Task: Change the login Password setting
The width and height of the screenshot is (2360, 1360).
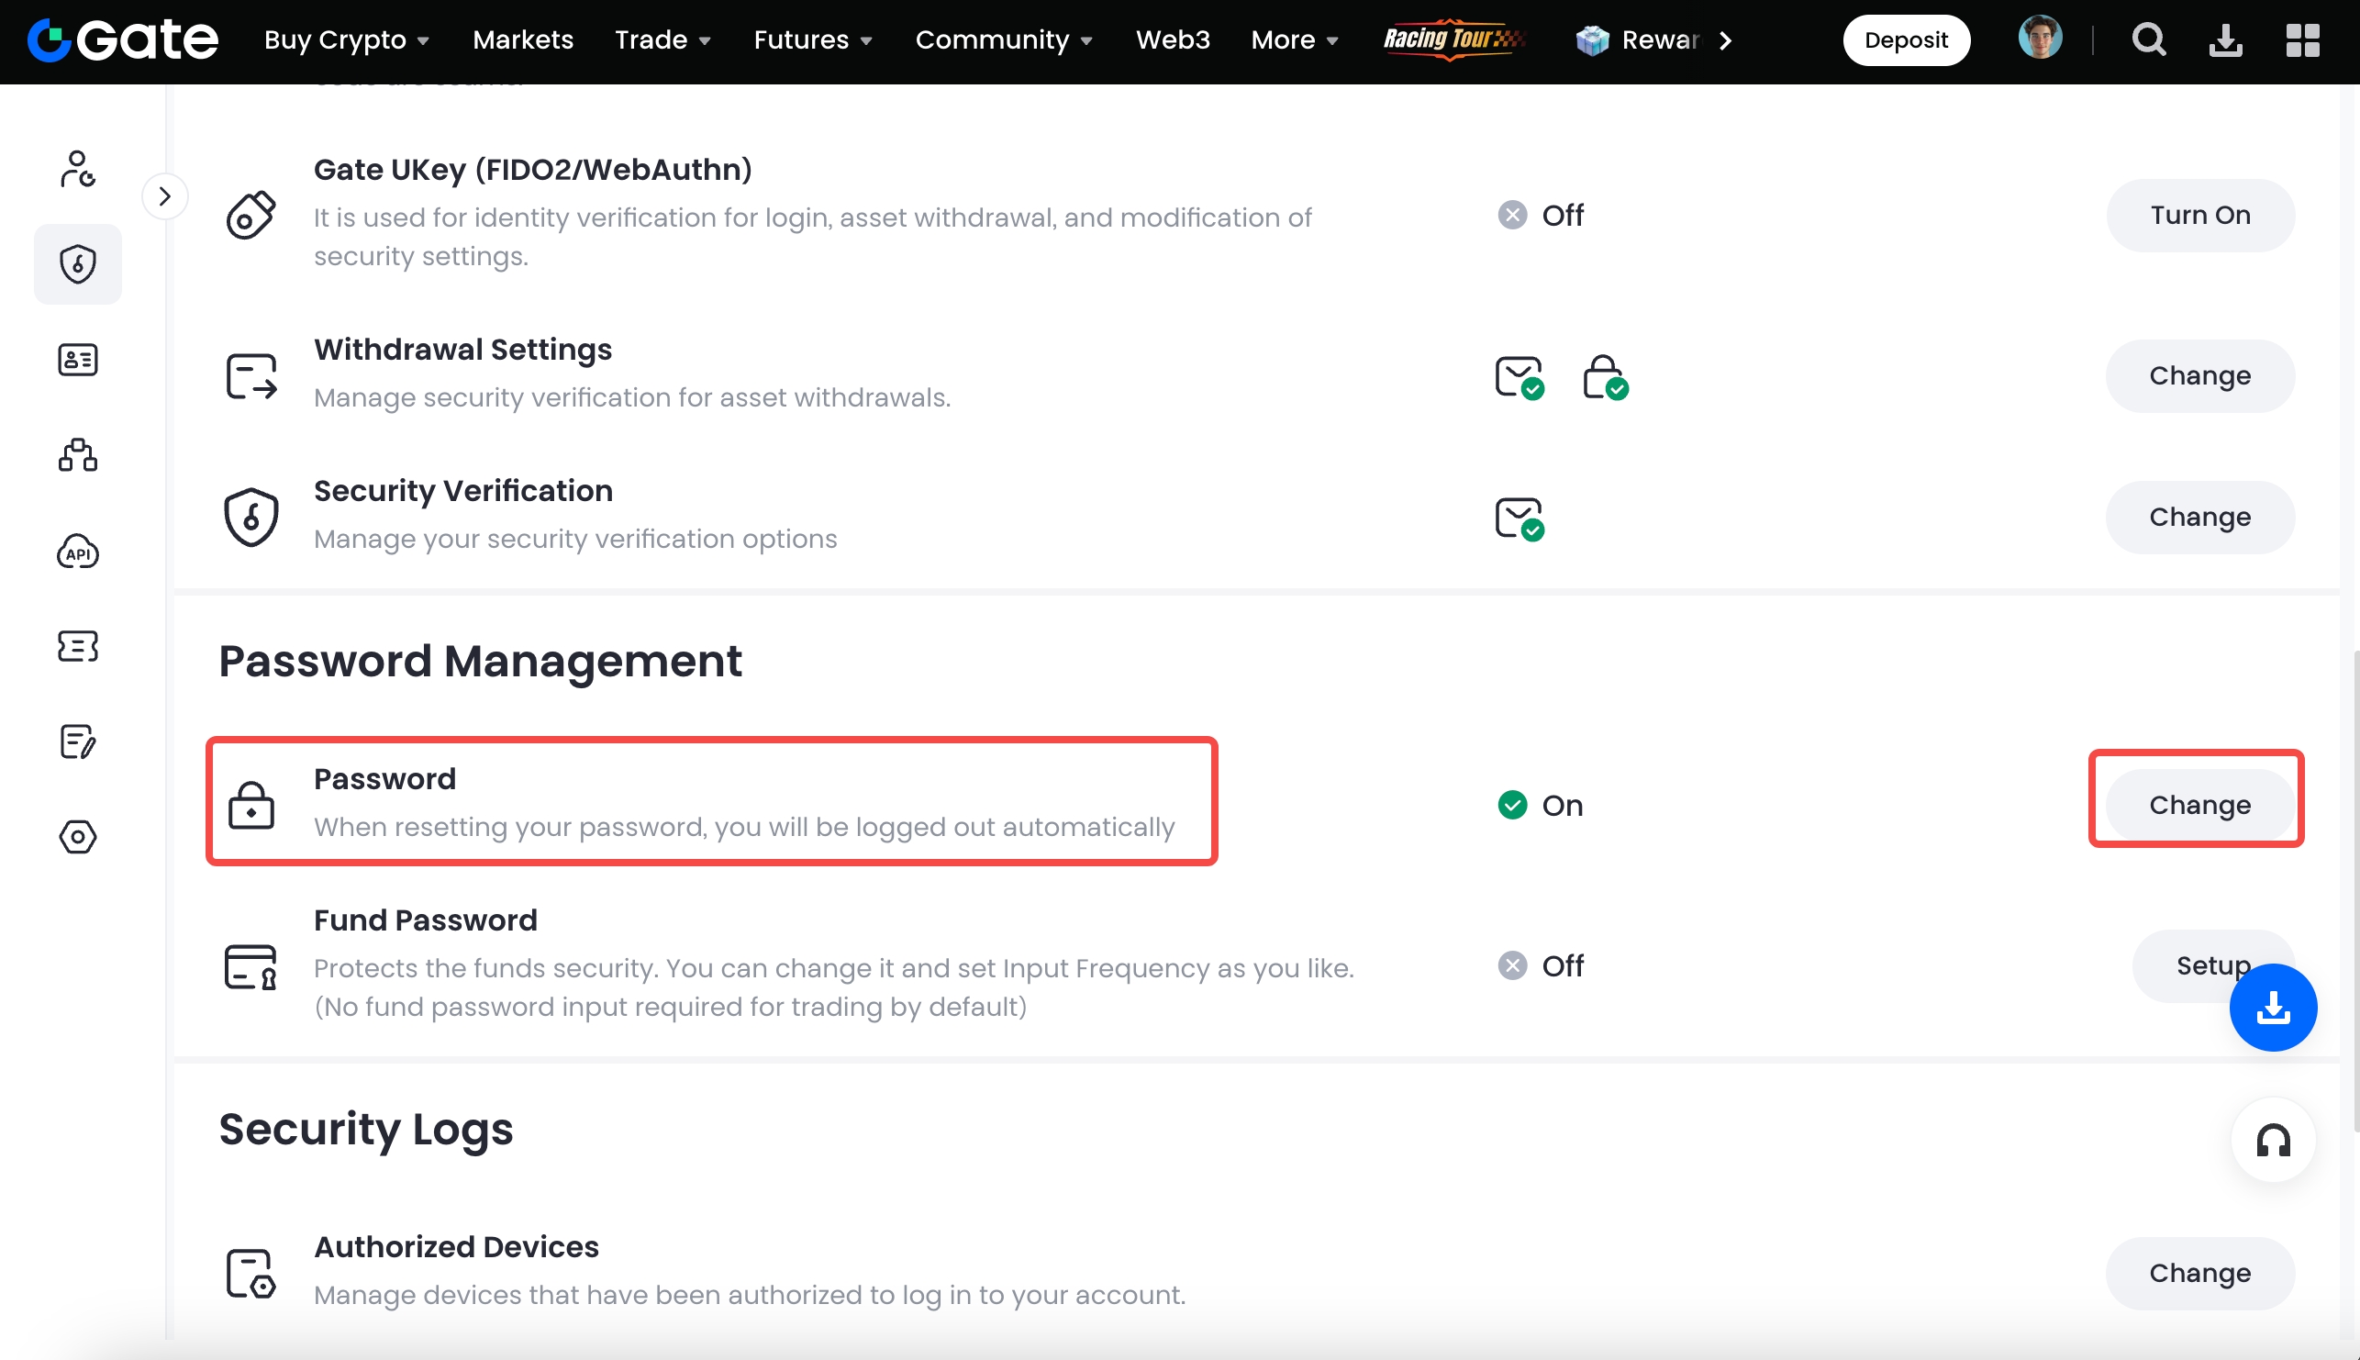Action: 2199,805
